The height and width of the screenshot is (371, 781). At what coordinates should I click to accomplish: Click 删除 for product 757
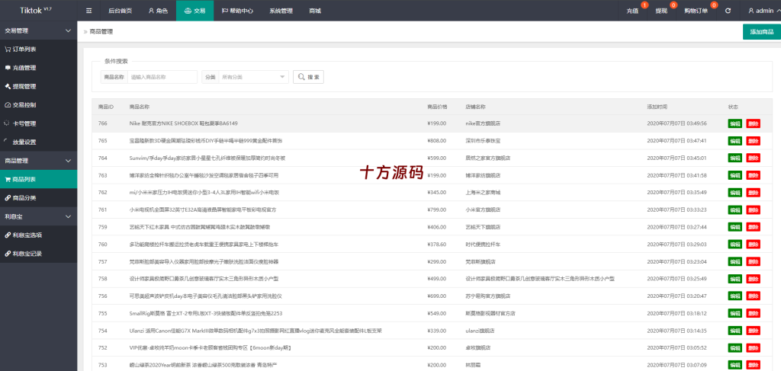coord(753,261)
